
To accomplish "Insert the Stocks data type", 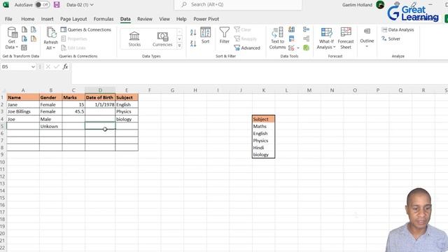I will (x=134, y=39).
